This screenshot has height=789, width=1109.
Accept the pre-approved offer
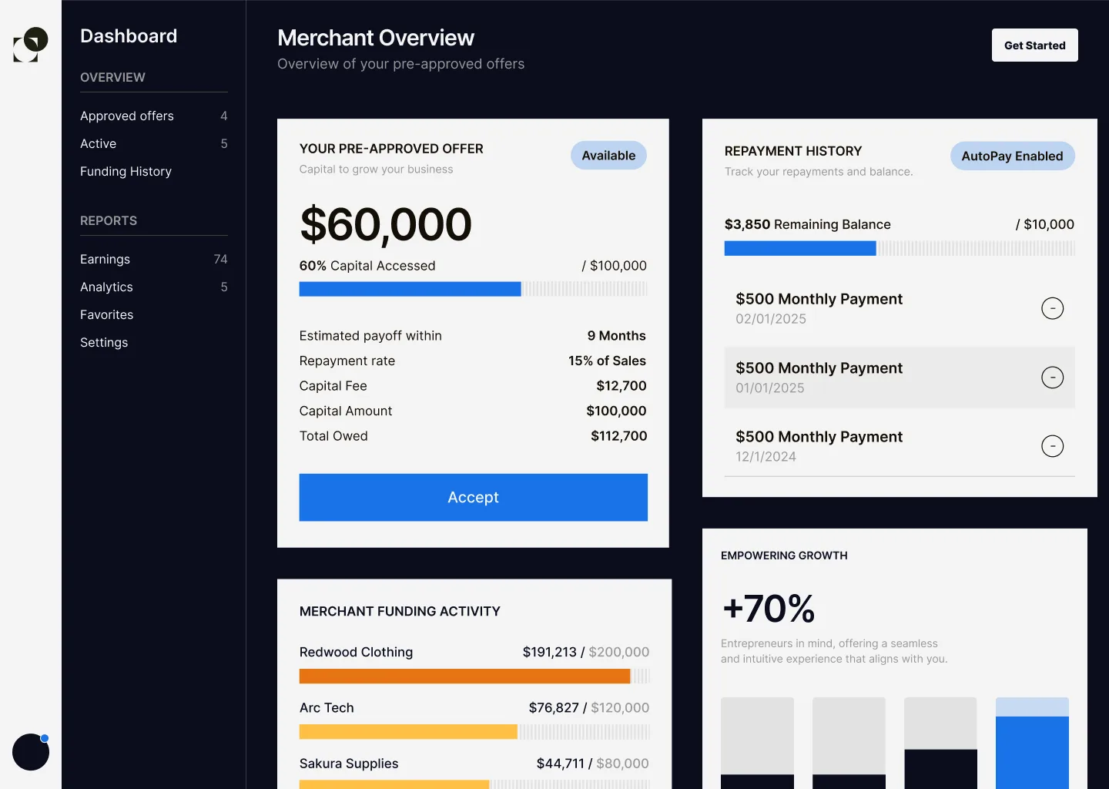473,498
